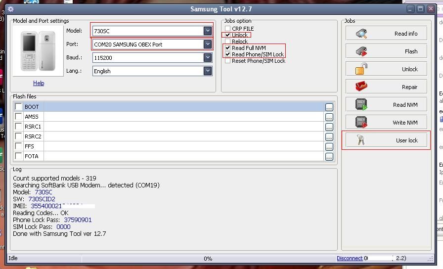Viewport: 443px width, 269px height.
Task: Click the Flash button label
Action: [411, 51]
